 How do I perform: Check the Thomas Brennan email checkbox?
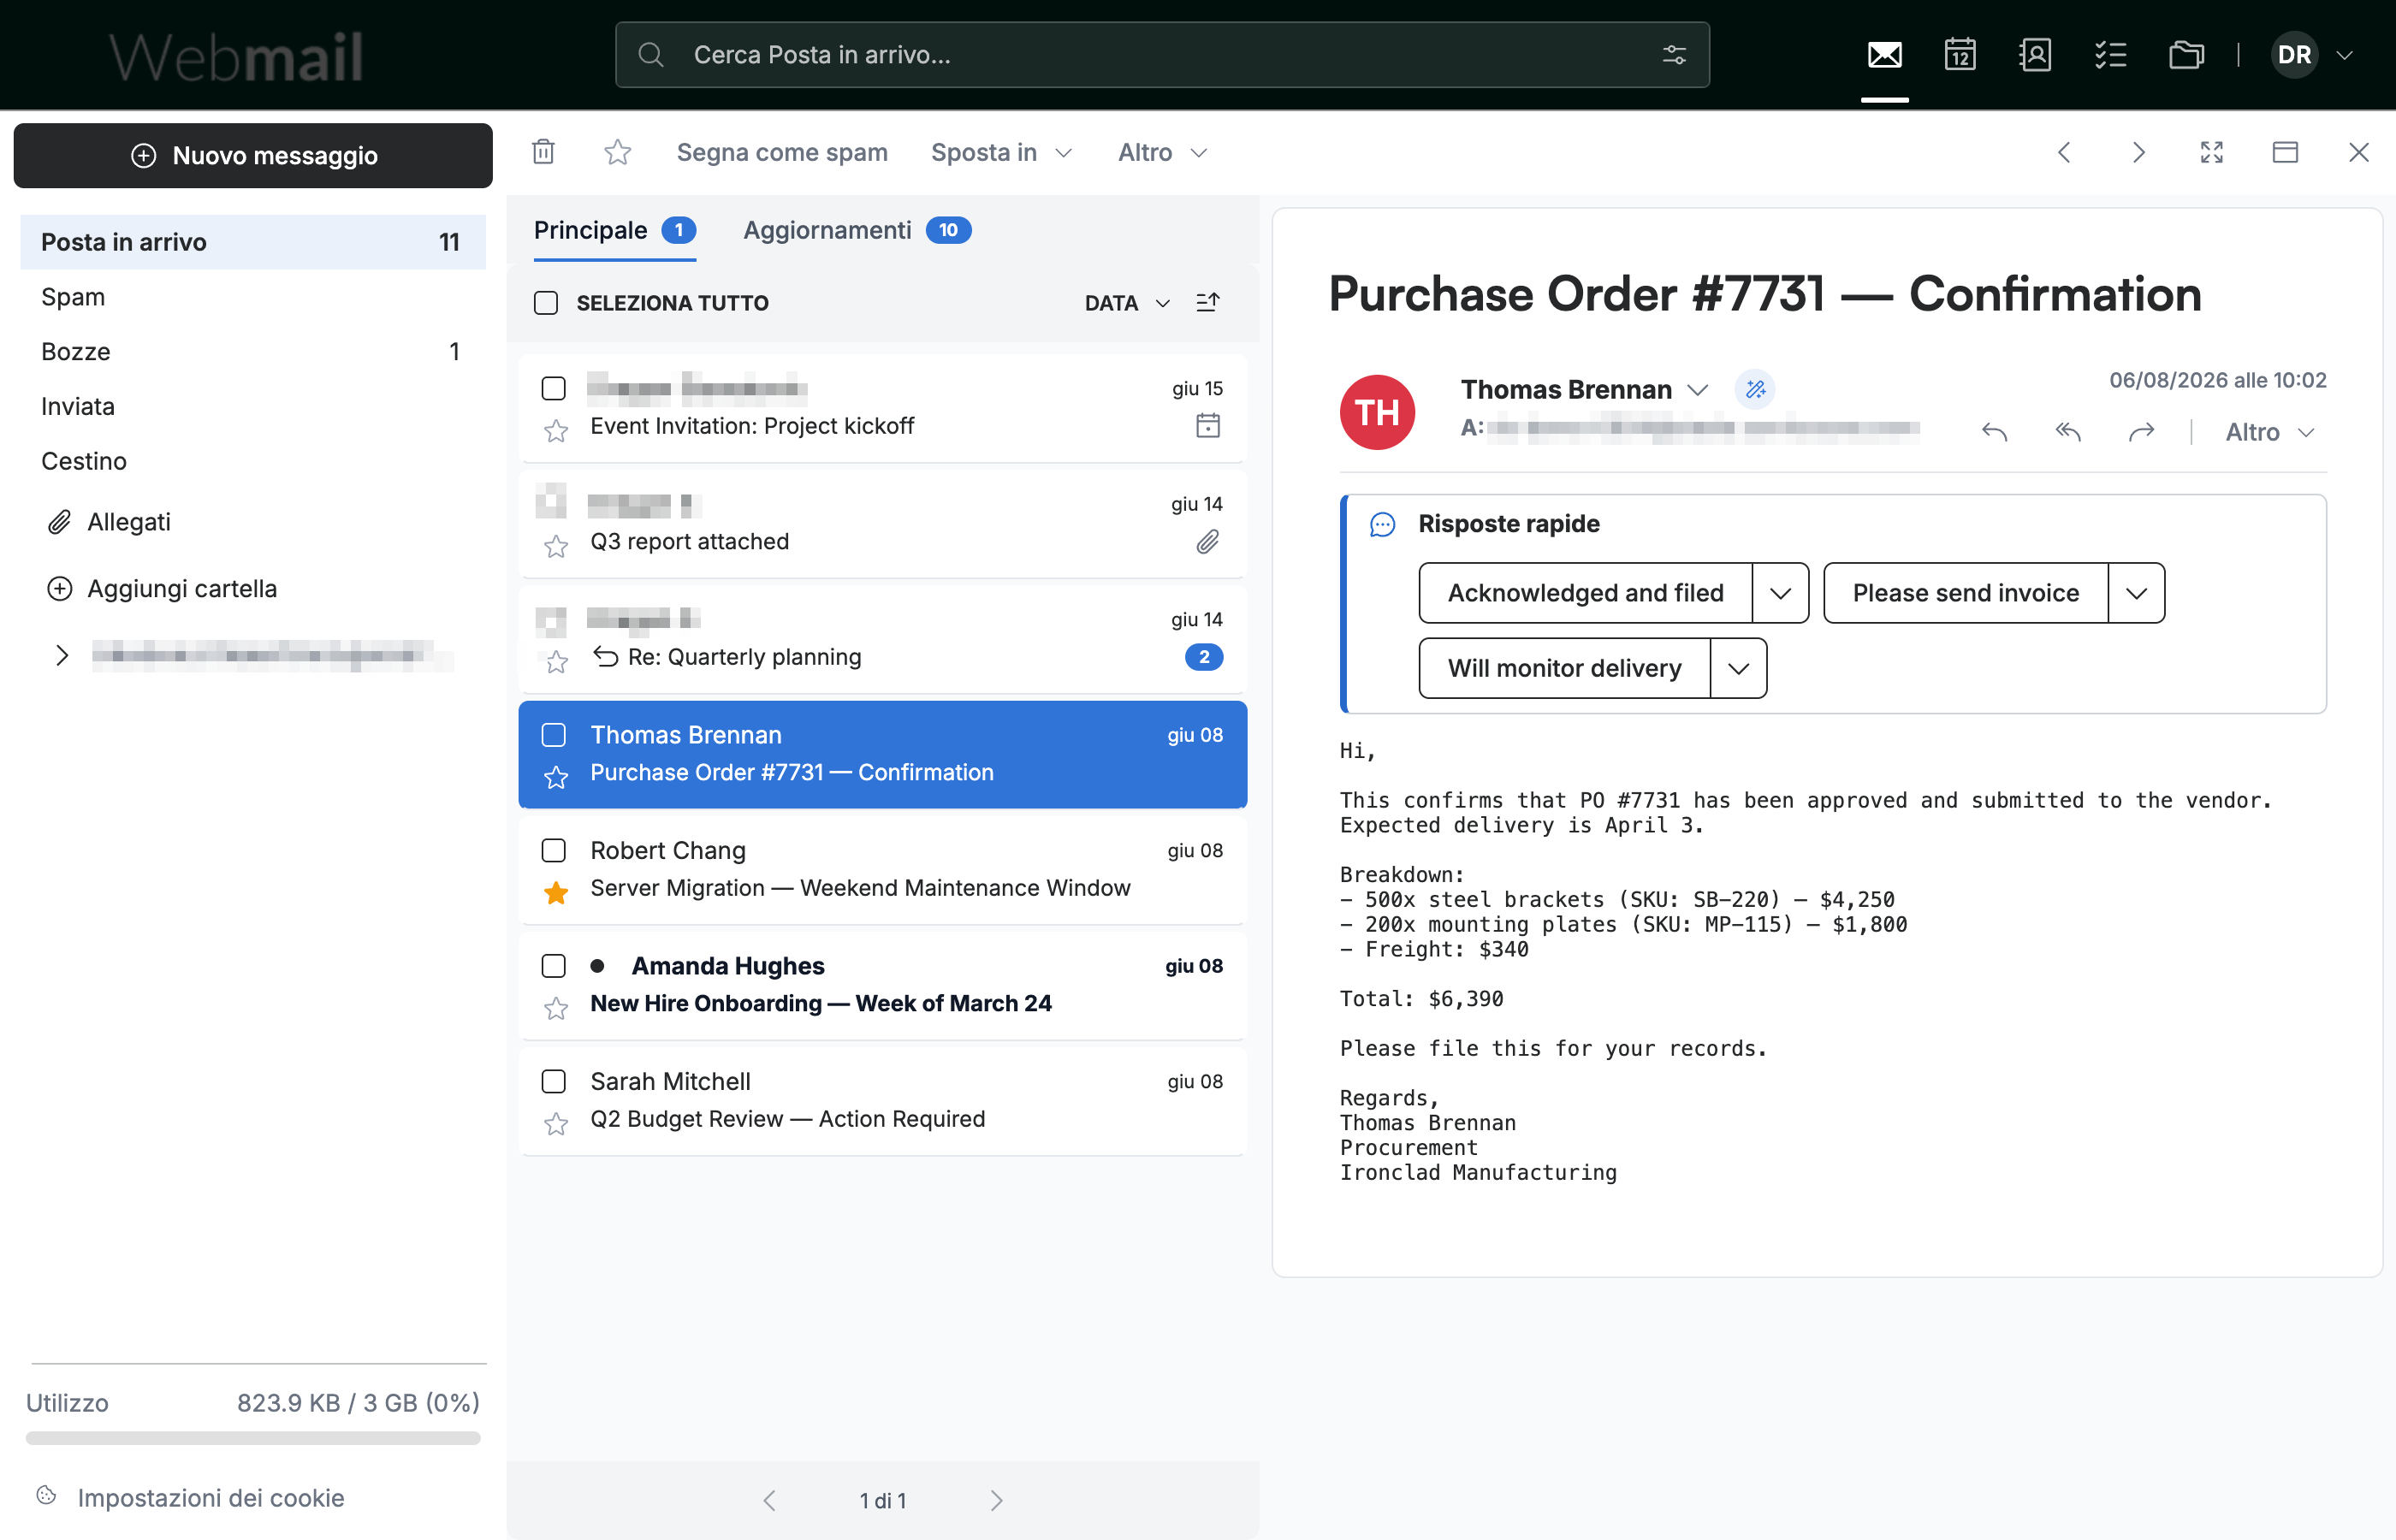[553, 735]
